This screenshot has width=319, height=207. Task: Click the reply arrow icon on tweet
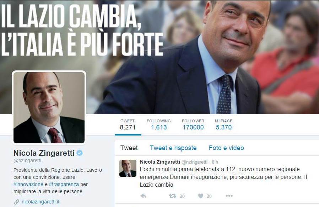144,196
